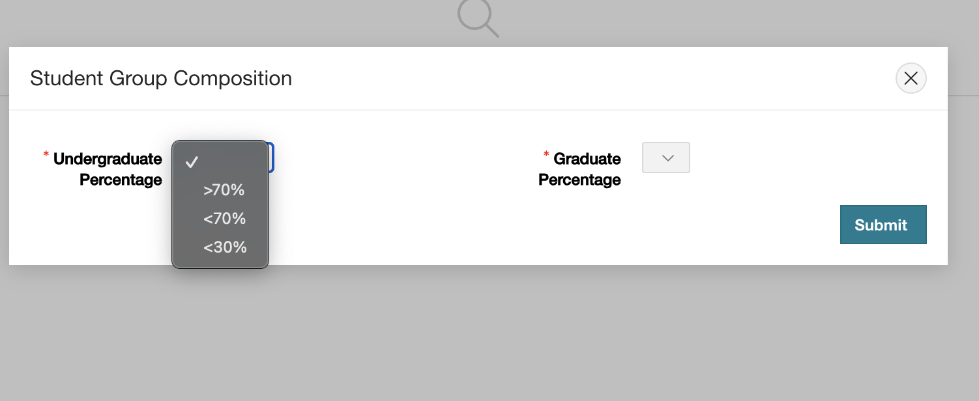The width and height of the screenshot is (979, 401).
Task: Click the chevron arrow in the Graduate dropdown
Action: click(667, 158)
